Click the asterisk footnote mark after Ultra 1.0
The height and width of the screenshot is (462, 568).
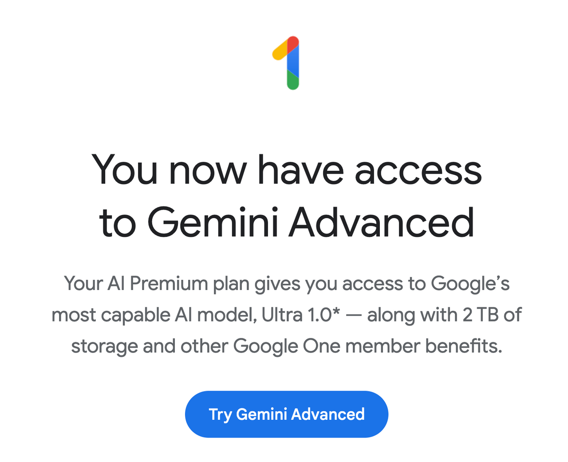[336, 311]
